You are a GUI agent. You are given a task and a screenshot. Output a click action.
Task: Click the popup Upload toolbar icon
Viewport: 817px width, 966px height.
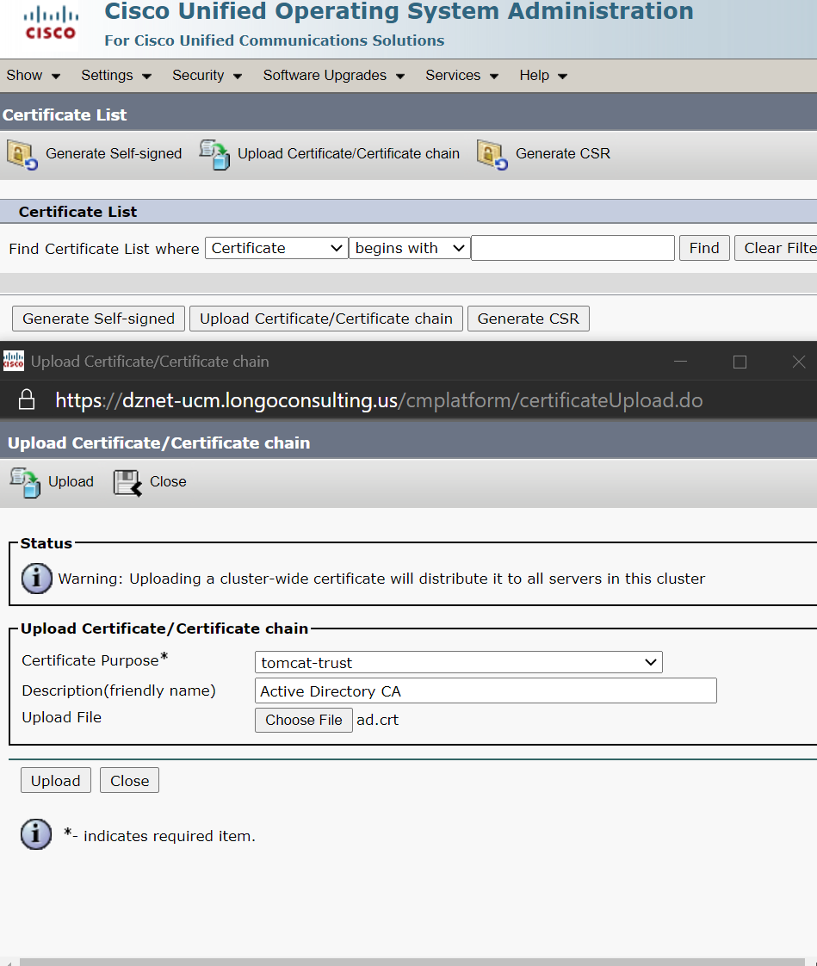pos(25,482)
